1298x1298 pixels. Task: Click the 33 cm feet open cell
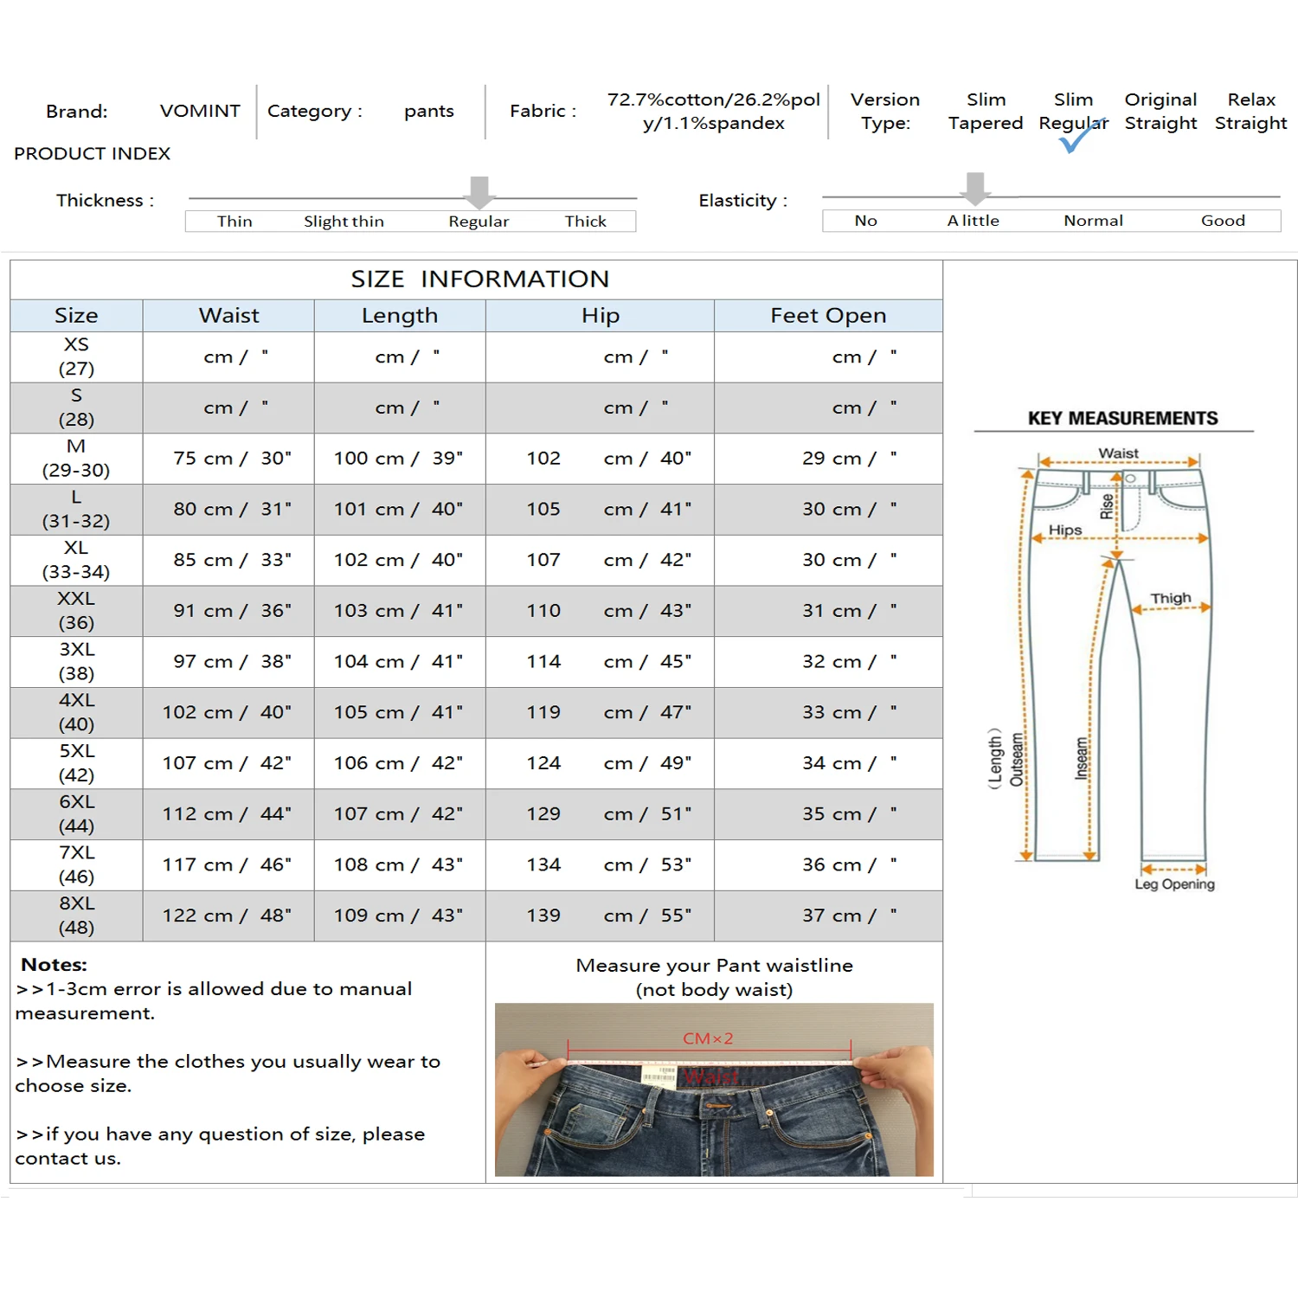point(828,712)
